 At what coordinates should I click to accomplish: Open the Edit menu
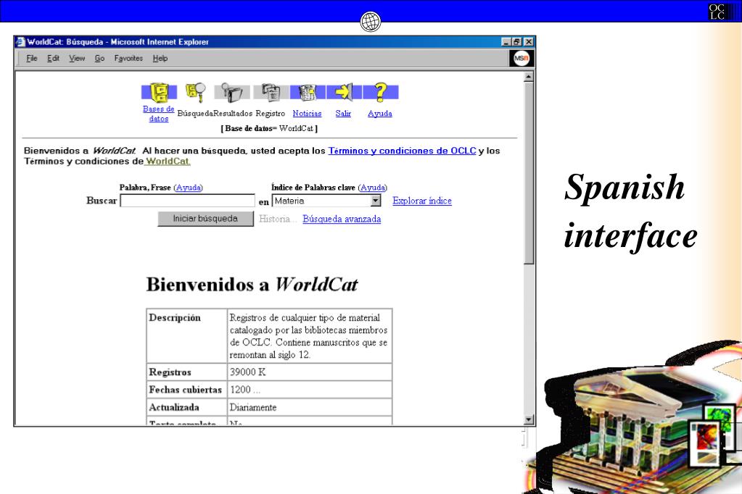53,58
